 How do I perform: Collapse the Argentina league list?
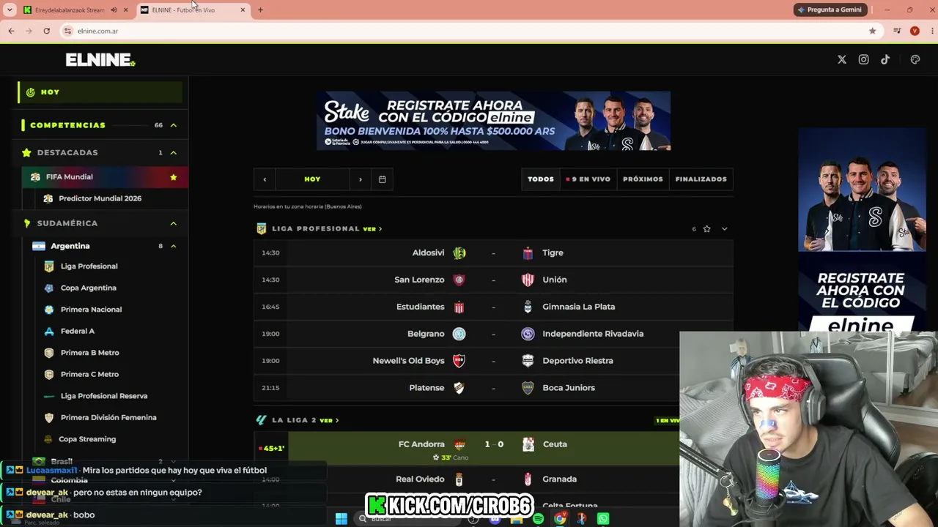(174, 246)
